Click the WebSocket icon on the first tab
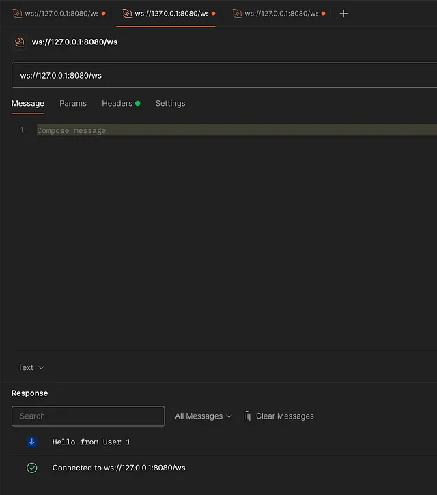The image size is (437, 495). pyautogui.click(x=18, y=14)
